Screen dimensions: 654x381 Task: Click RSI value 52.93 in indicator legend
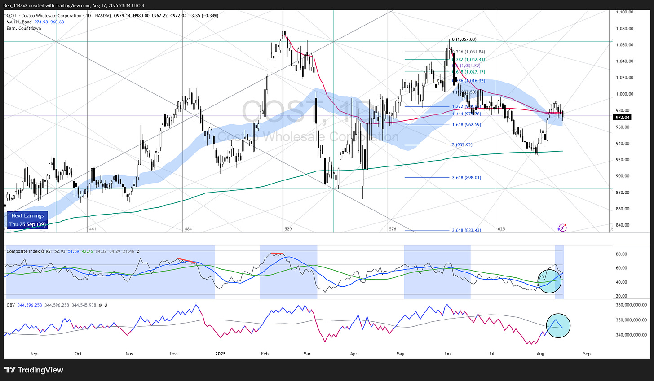[60, 251]
